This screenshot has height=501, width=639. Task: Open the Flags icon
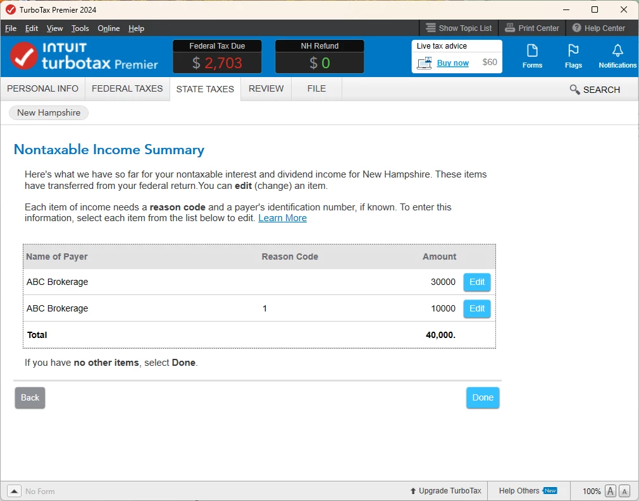coord(573,56)
